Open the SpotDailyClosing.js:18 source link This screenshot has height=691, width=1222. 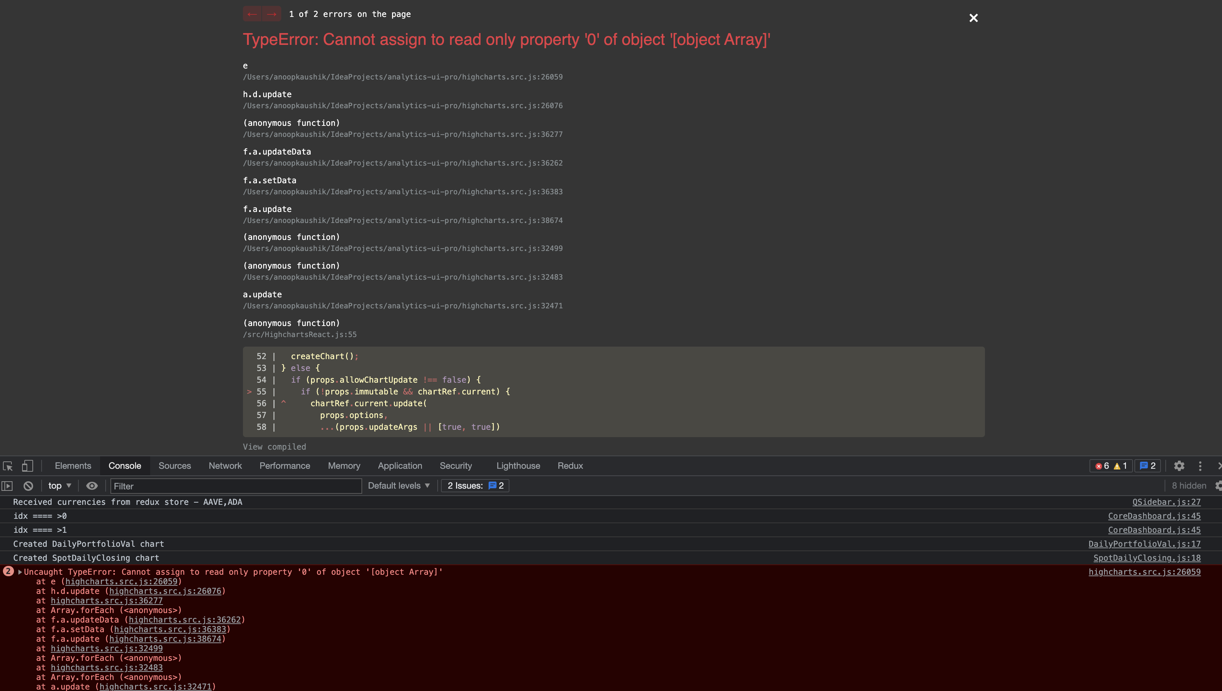click(x=1147, y=558)
